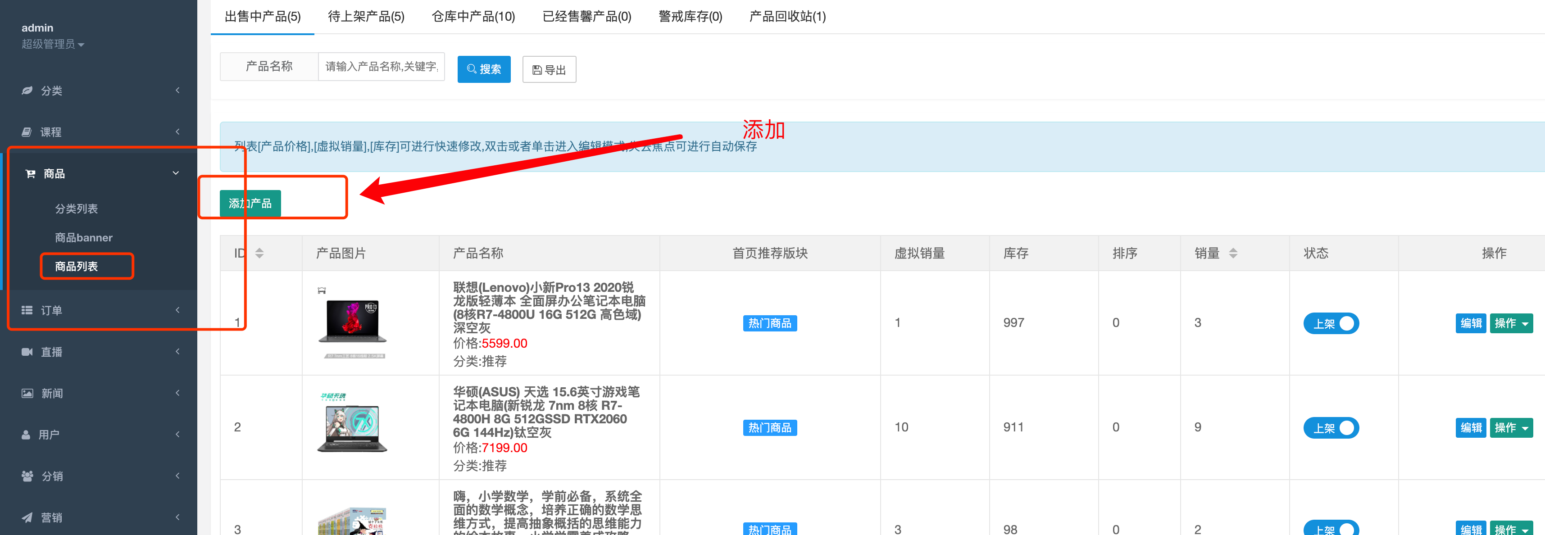Click price 7199.00 in ASUS row
The width and height of the screenshot is (1545, 535).
coord(504,448)
